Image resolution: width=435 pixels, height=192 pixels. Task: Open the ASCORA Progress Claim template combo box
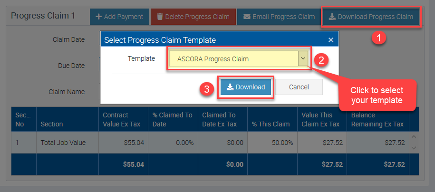point(233,59)
